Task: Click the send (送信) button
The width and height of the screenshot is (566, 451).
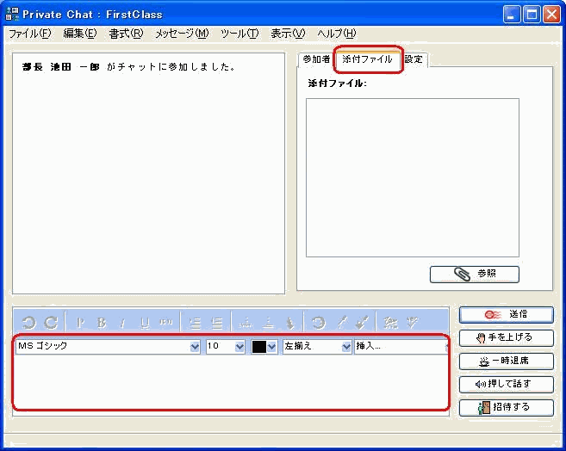Action: coord(506,315)
